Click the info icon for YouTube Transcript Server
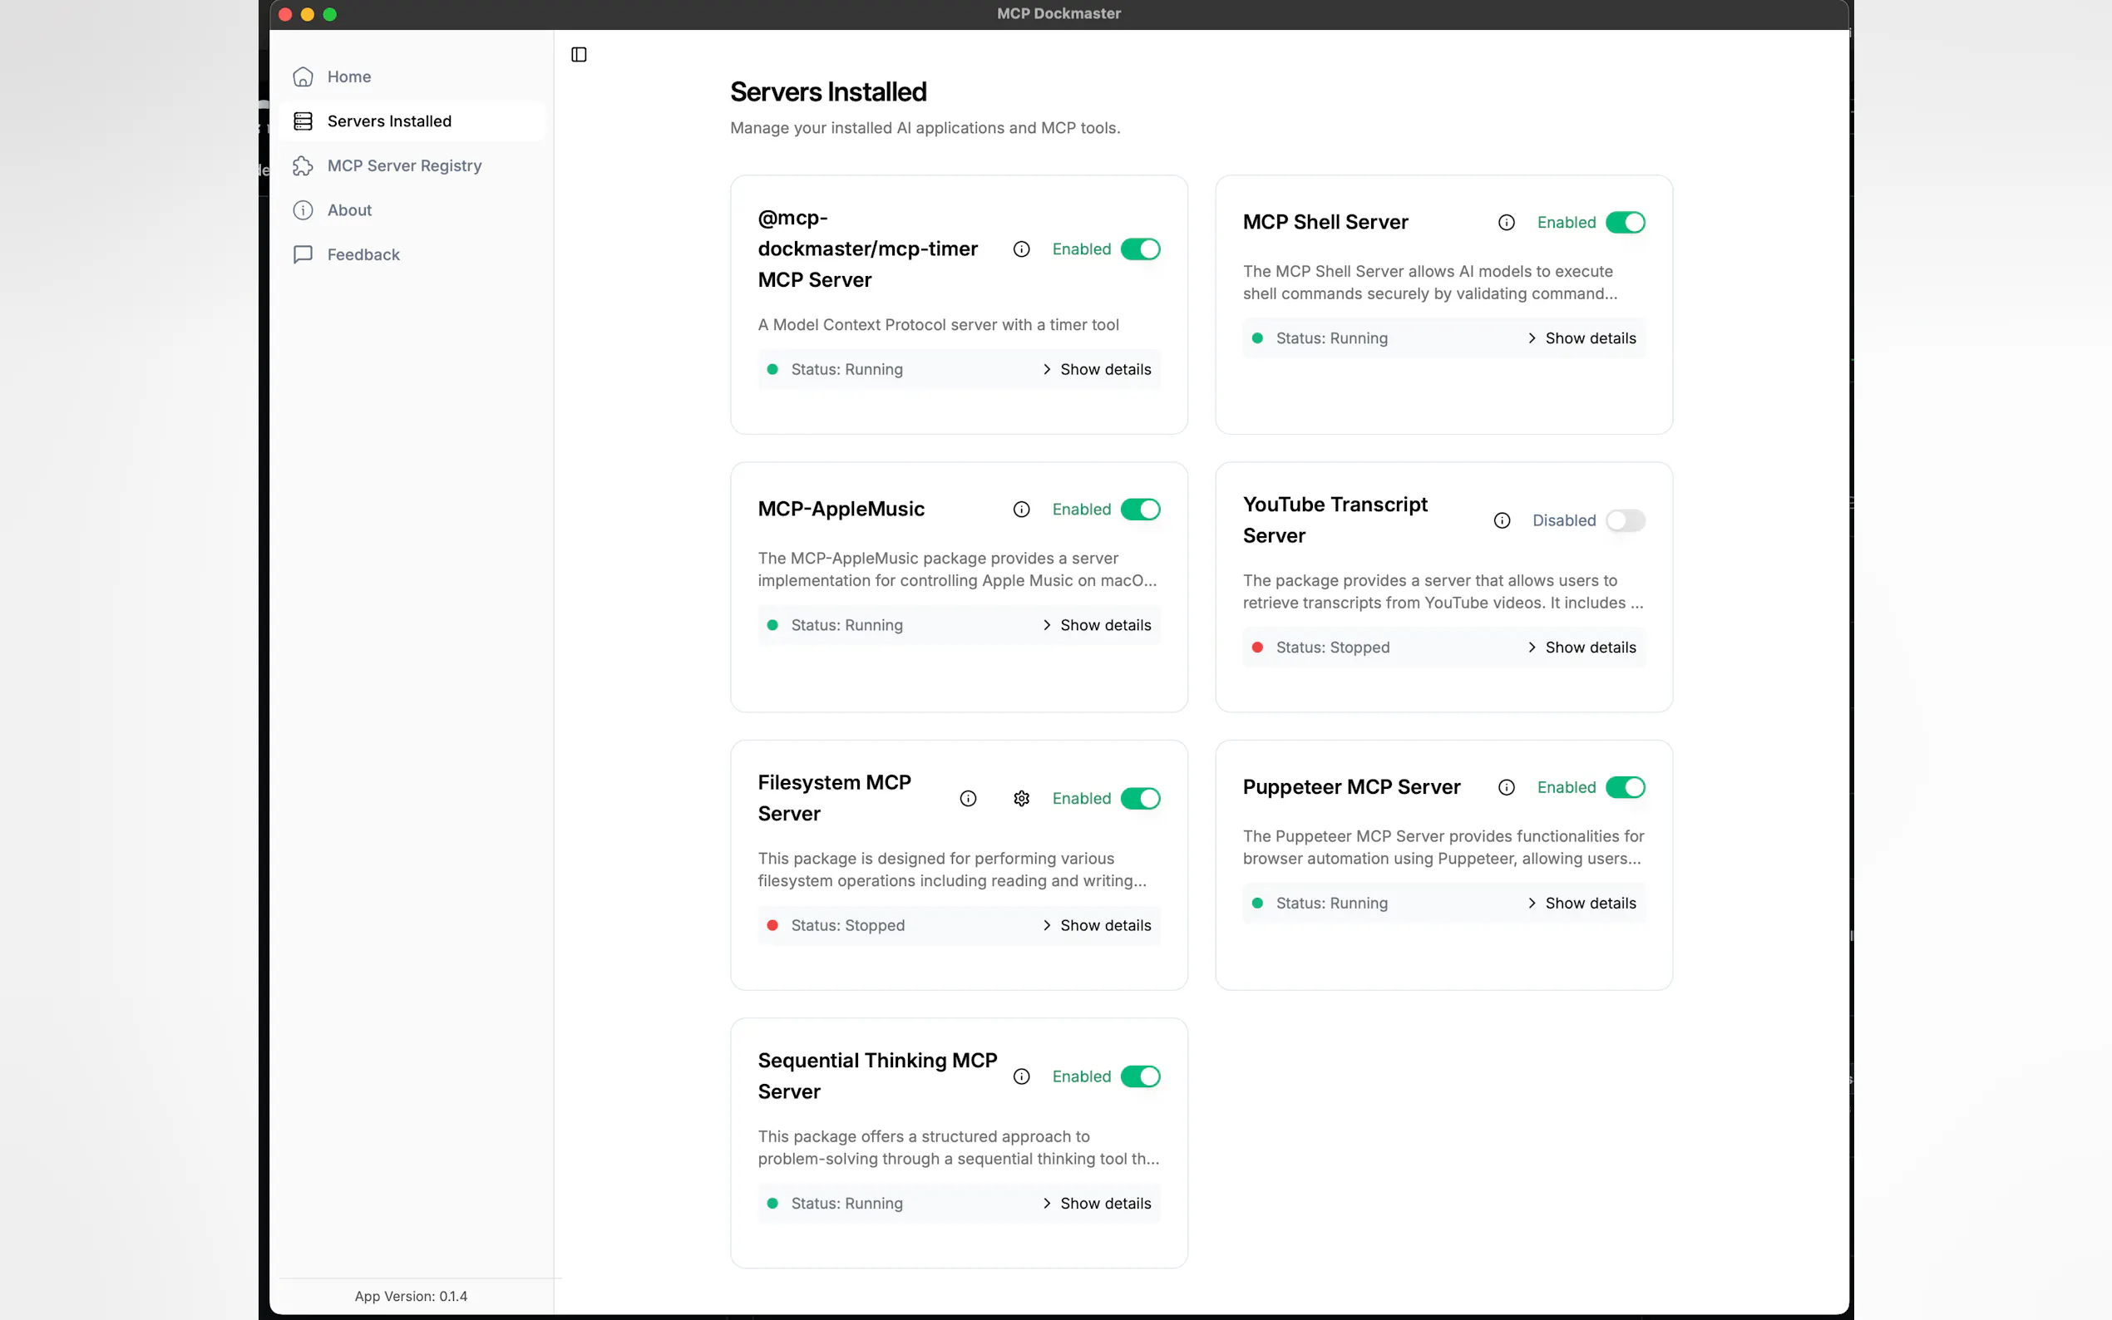Screen dimensions: 2112x1320 pyautogui.click(x=1502, y=520)
